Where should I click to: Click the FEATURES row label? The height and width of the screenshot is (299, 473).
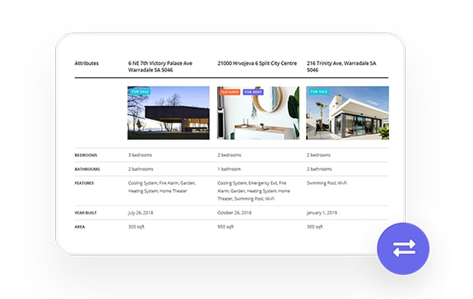click(84, 183)
